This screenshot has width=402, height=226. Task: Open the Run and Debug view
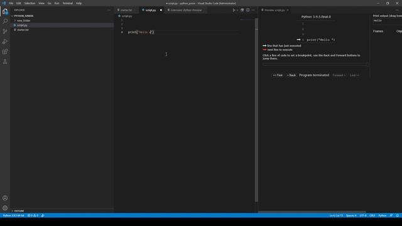(5, 41)
